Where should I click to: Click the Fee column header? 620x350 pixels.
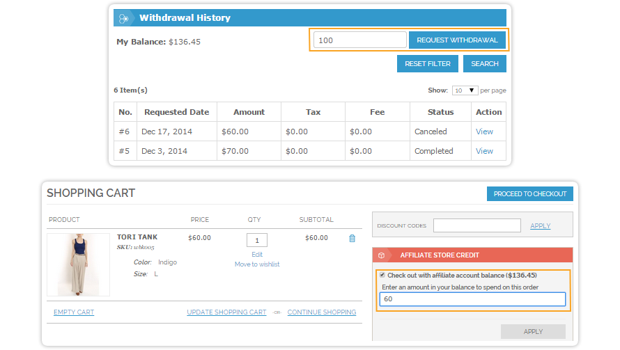377,112
